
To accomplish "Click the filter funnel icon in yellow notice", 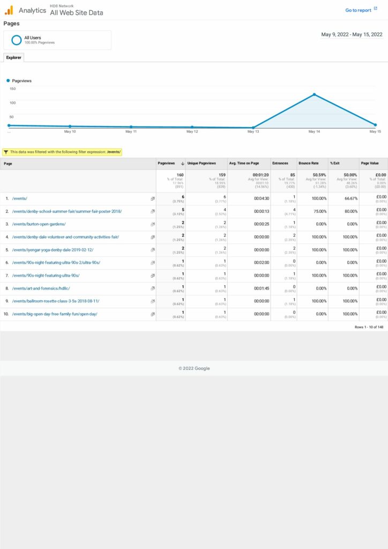I will pyautogui.click(x=6, y=152).
